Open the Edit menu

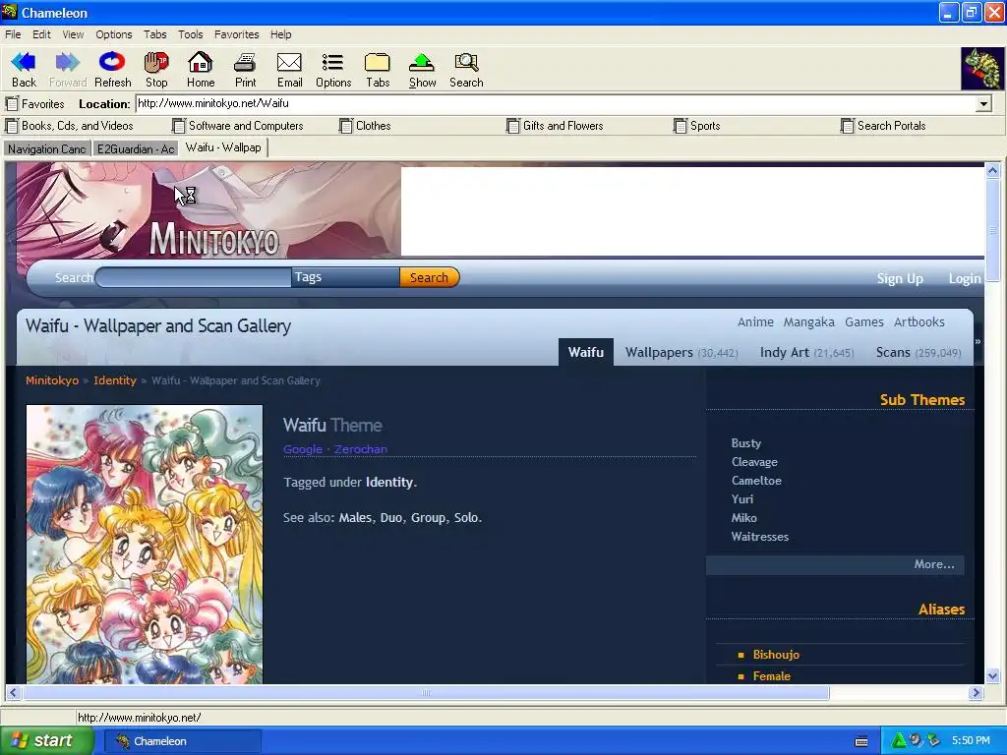tap(41, 34)
